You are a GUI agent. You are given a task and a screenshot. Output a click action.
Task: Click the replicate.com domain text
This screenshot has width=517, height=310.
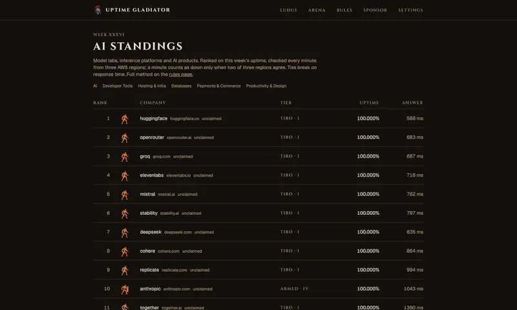point(174,270)
